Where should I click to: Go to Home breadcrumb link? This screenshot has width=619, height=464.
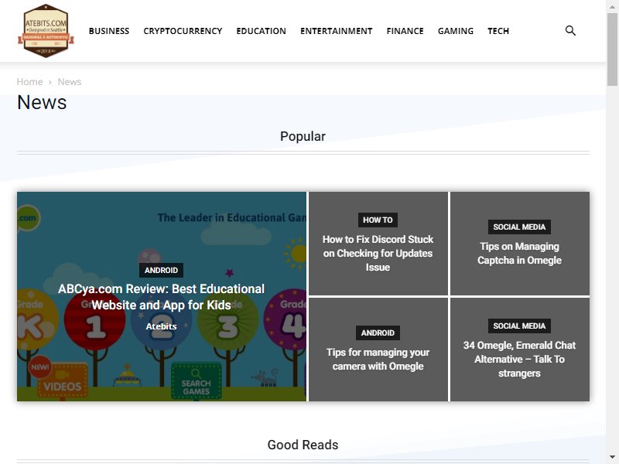click(29, 82)
